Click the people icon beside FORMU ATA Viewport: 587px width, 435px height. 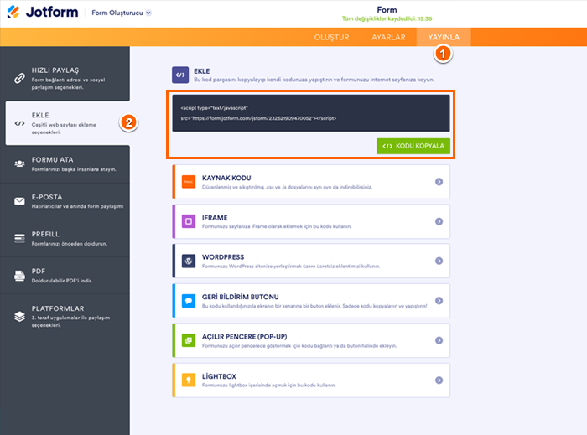coord(19,163)
